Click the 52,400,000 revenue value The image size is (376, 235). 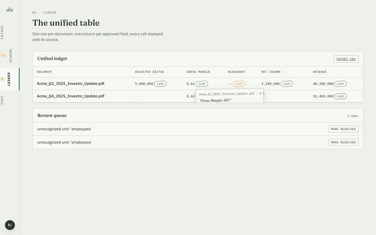pyautogui.click(x=323, y=96)
